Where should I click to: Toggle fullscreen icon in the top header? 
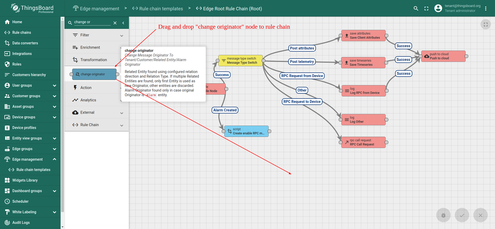(x=426, y=9)
